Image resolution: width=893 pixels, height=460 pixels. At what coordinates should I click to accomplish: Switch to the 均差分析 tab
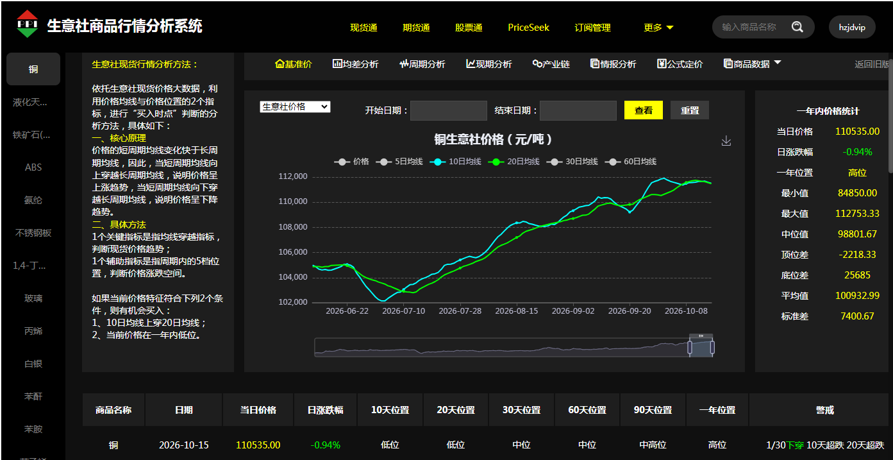click(x=355, y=64)
